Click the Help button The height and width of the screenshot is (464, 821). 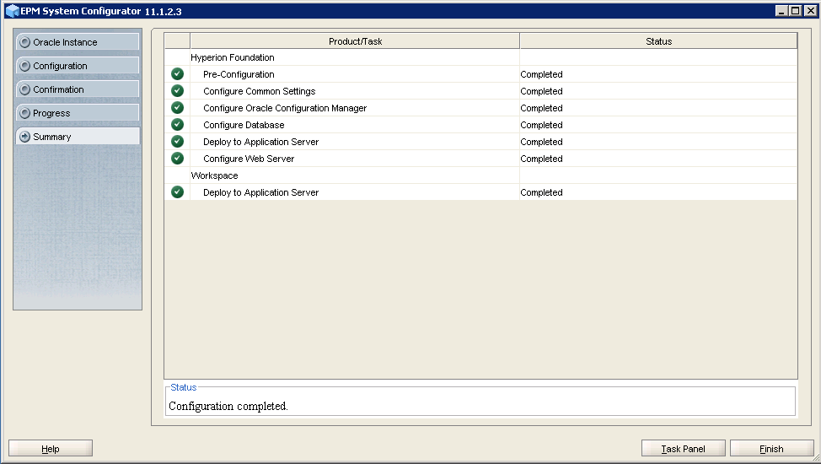pyautogui.click(x=51, y=449)
